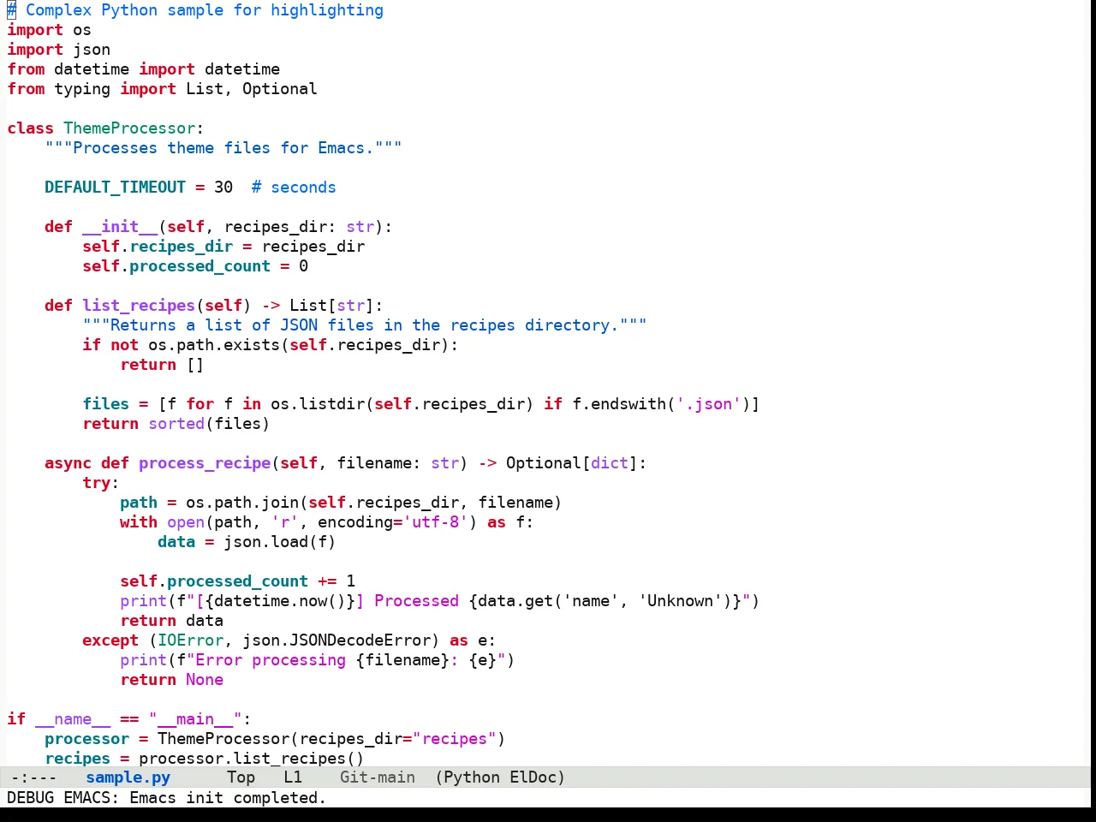Click 'list_recipes' in its def line
This screenshot has width=1096, height=822.
click(x=139, y=306)
